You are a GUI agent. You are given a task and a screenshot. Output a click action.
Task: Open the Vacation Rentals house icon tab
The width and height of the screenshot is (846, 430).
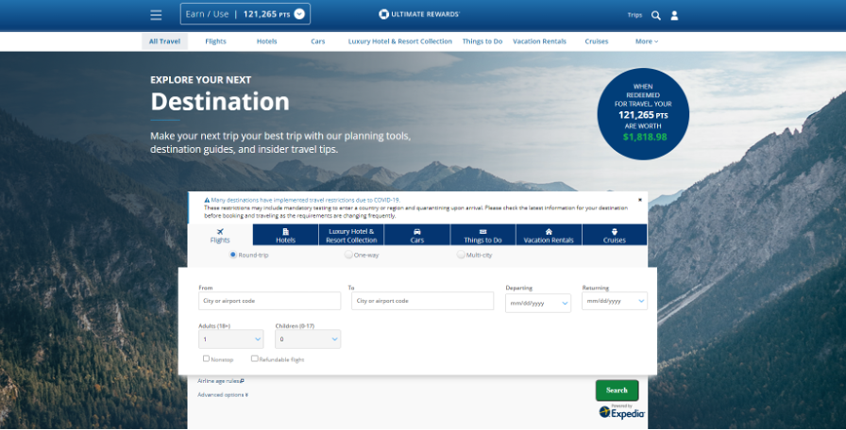[x=549, y=235]
